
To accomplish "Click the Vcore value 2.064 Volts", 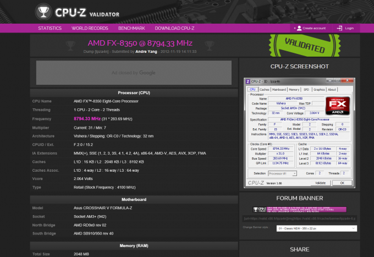I will coord(83,179).
